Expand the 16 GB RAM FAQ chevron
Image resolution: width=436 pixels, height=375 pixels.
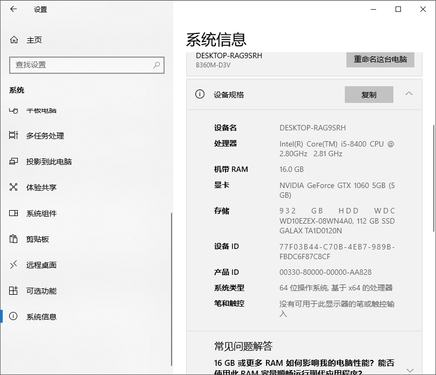[410, 370]
